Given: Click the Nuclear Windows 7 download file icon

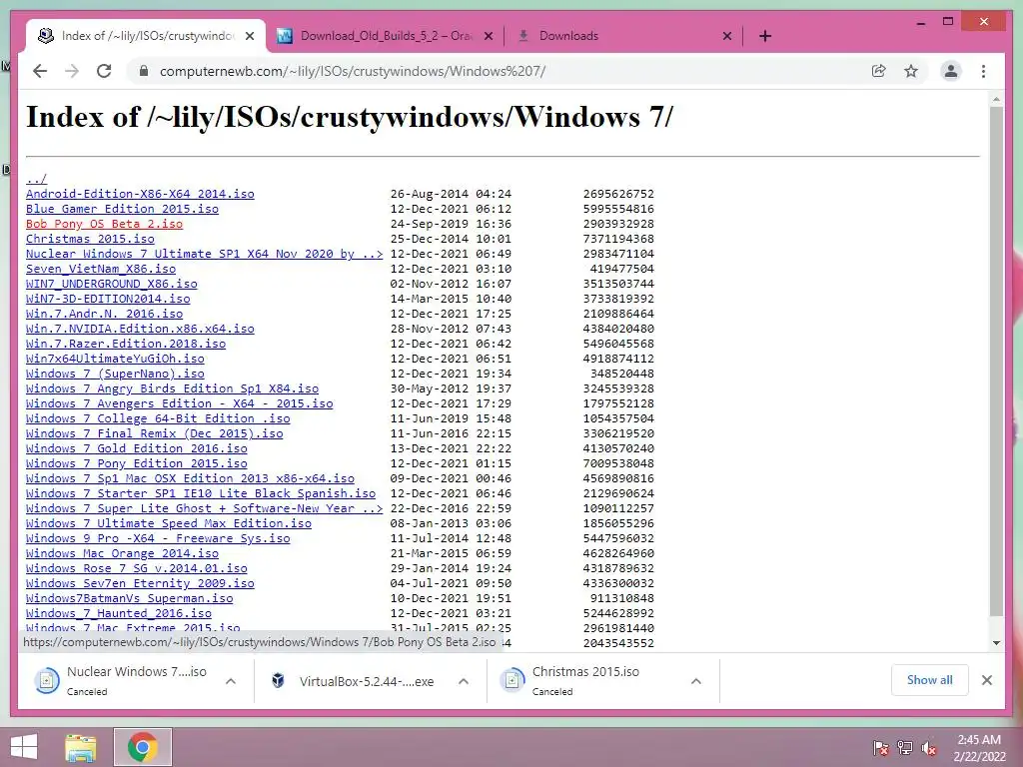Looking at the screenshot, I should [x=47, y=681].
